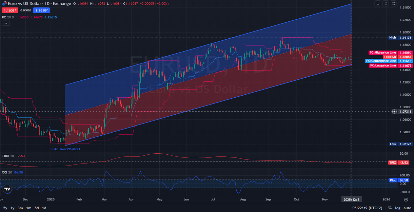This screenshot has width=414, height=212.
Task: Select the 5d range button
Action: pyautogui.click(x=36, y=207)
